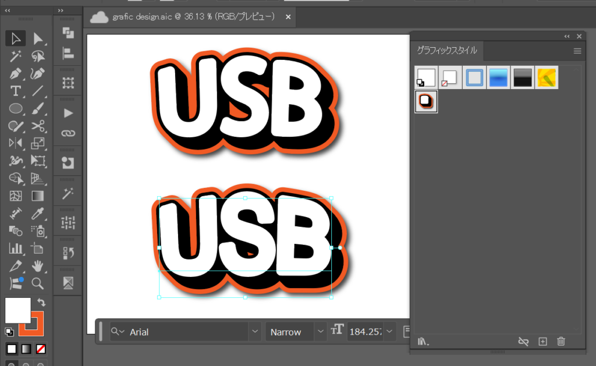Swap fill and stroke colors
This screenshot has height=366, width=596.
click(x=41, y=303)
